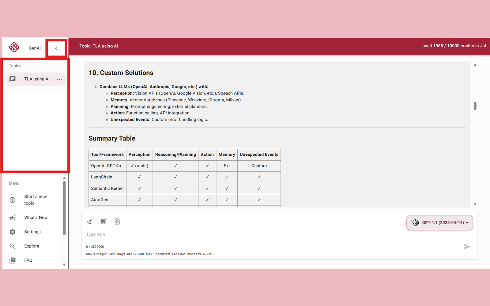Click the sidebar menu scroll down arrow
490x306 pixels.
(x=64, y=265)
